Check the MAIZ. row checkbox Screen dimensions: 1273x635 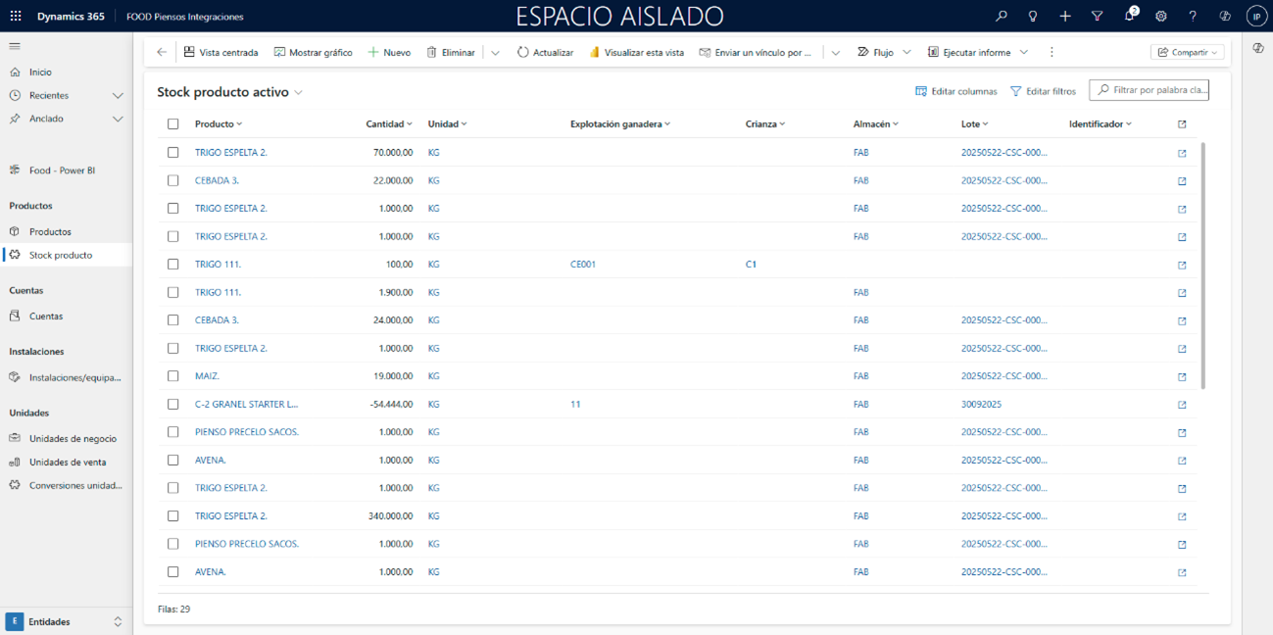[173, 376]
